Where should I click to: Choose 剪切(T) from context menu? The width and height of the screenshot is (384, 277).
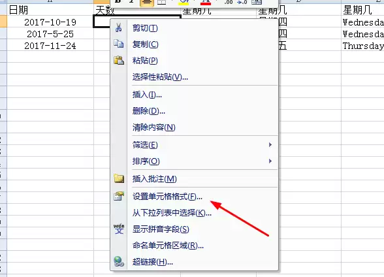coord(145,28)
